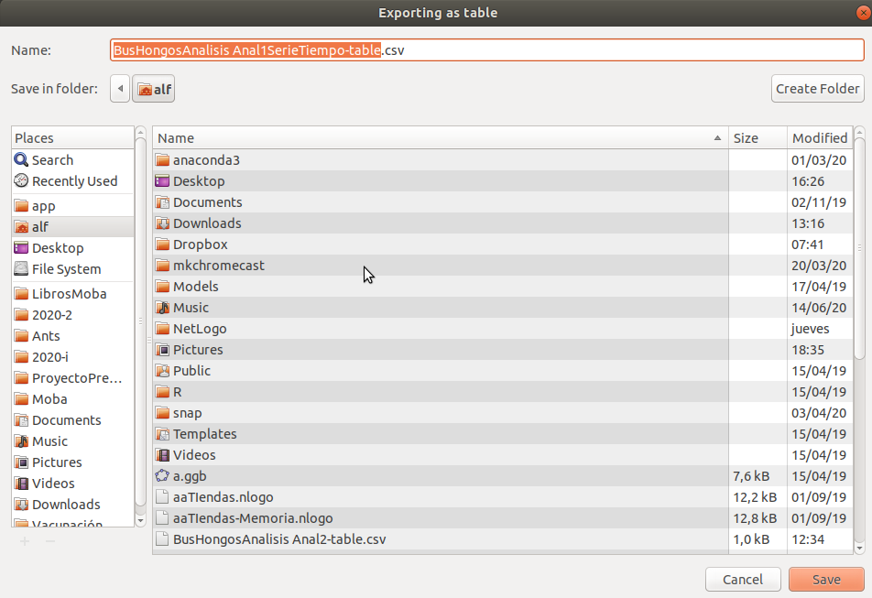Select the Pictures folder in file list

pos(503,350)
